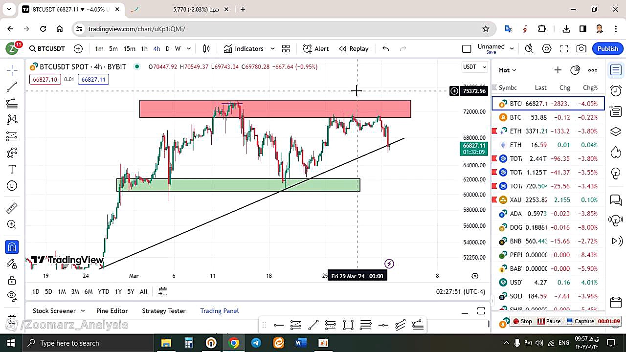Screen dimensions: 626x352
Task: Toggle magnet mode for drawings
Action: 12,247
